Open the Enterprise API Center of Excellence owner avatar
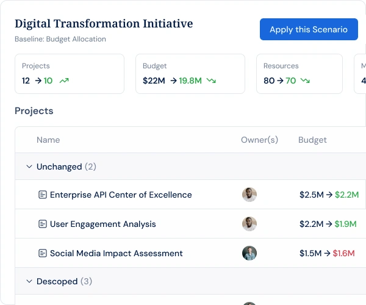This screenshot has height=305, width=366. 249,195
